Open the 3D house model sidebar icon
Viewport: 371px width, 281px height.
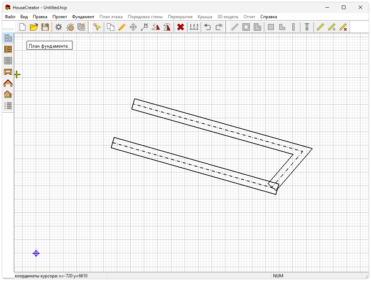[x=8, y=94]
